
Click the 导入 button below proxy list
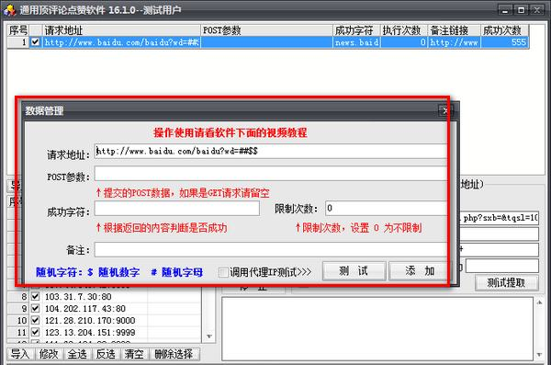coord(20,354)
